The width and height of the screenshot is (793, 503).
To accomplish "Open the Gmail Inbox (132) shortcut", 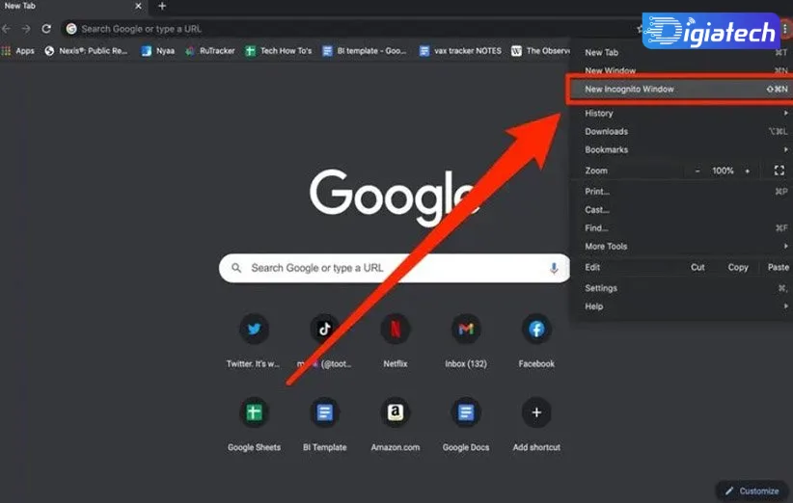I will point(466,330).
